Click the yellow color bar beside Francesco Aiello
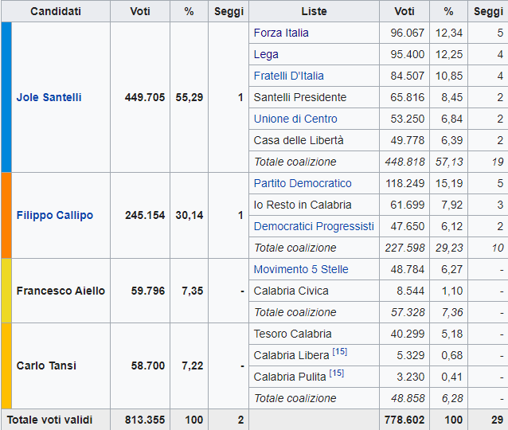 click(x=6, y=291)
